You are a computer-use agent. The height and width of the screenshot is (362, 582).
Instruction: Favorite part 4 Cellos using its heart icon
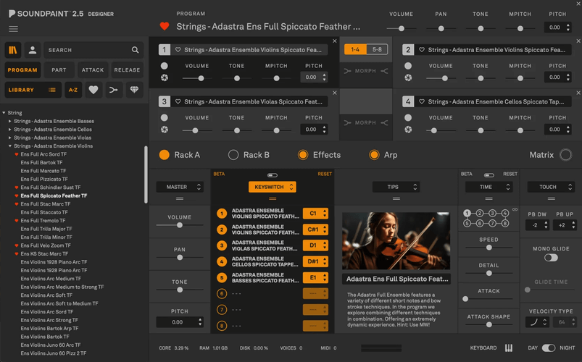point(422,101)
